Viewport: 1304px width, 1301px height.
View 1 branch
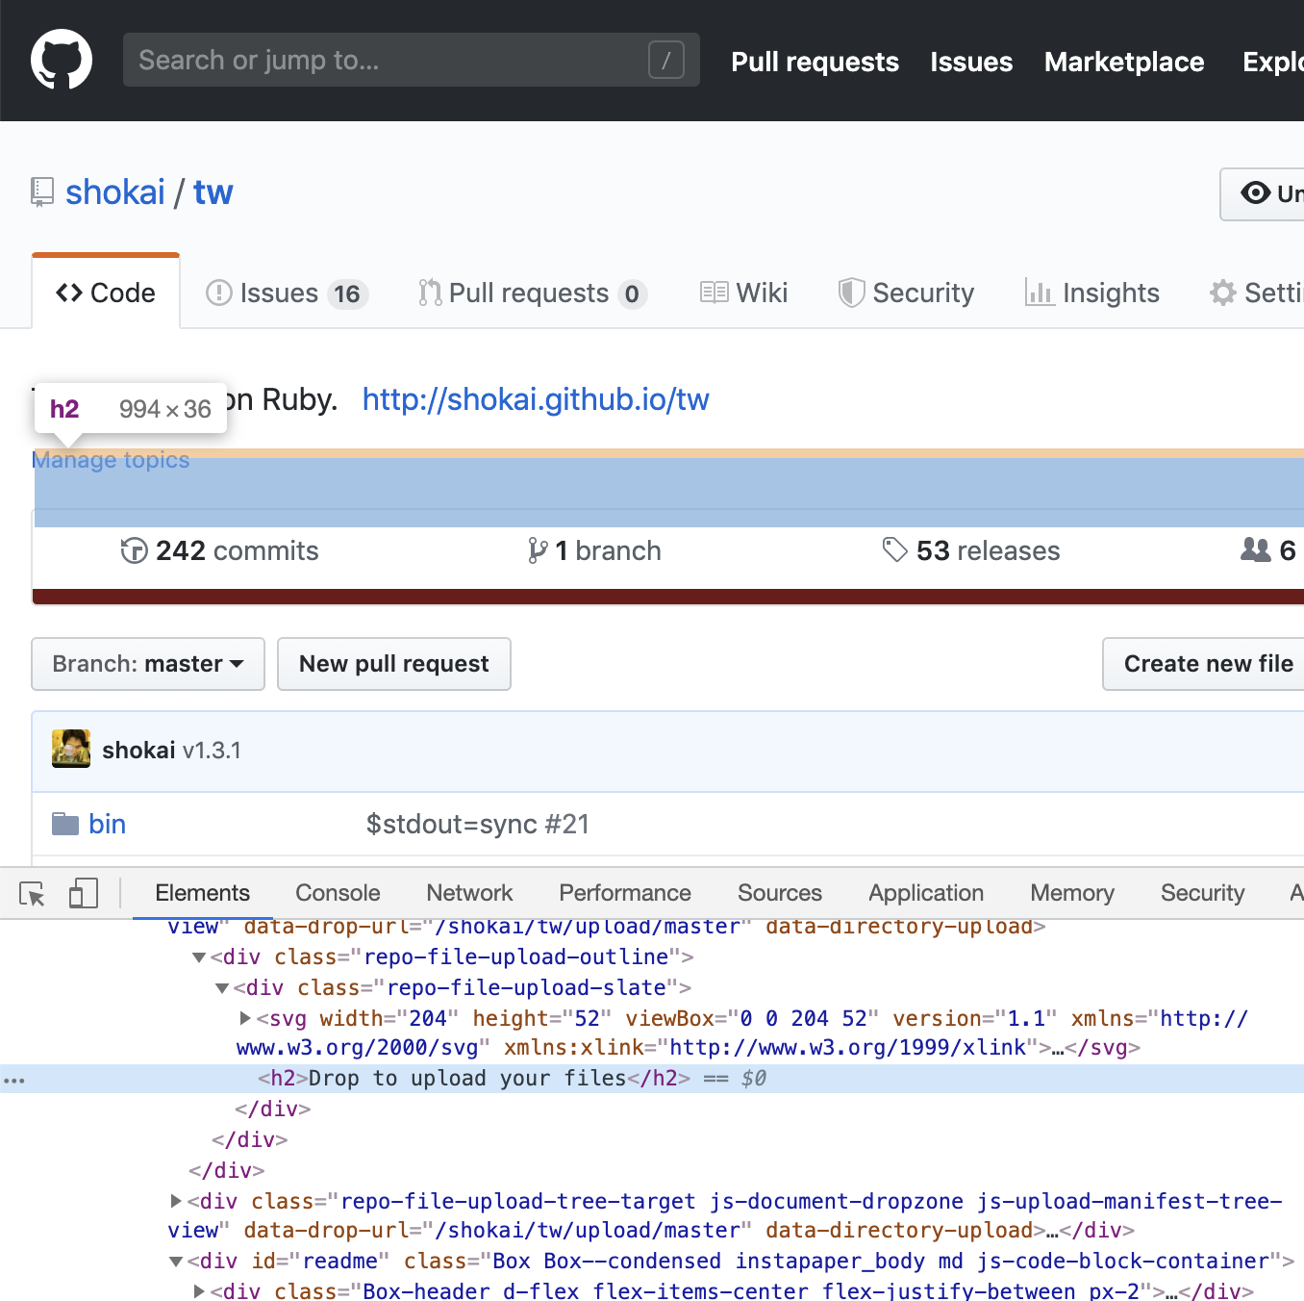coord(595,550)
